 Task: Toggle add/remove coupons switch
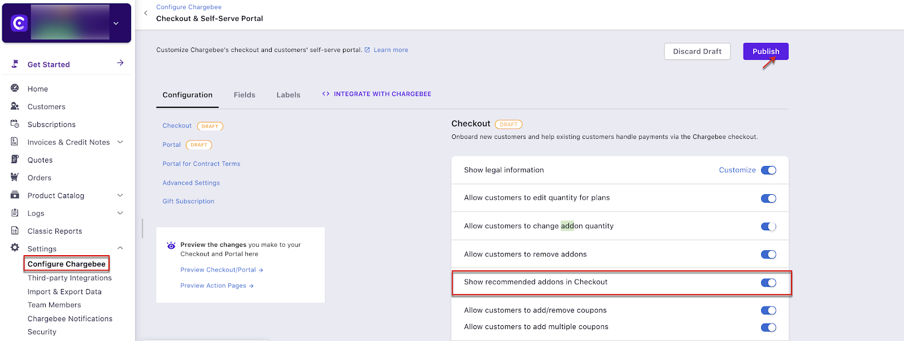768,311
